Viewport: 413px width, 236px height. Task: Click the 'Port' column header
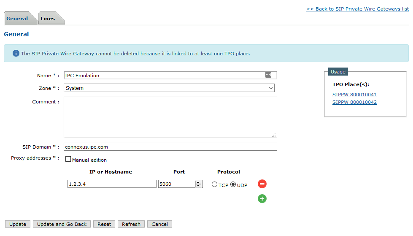click(x=179, y=172)
